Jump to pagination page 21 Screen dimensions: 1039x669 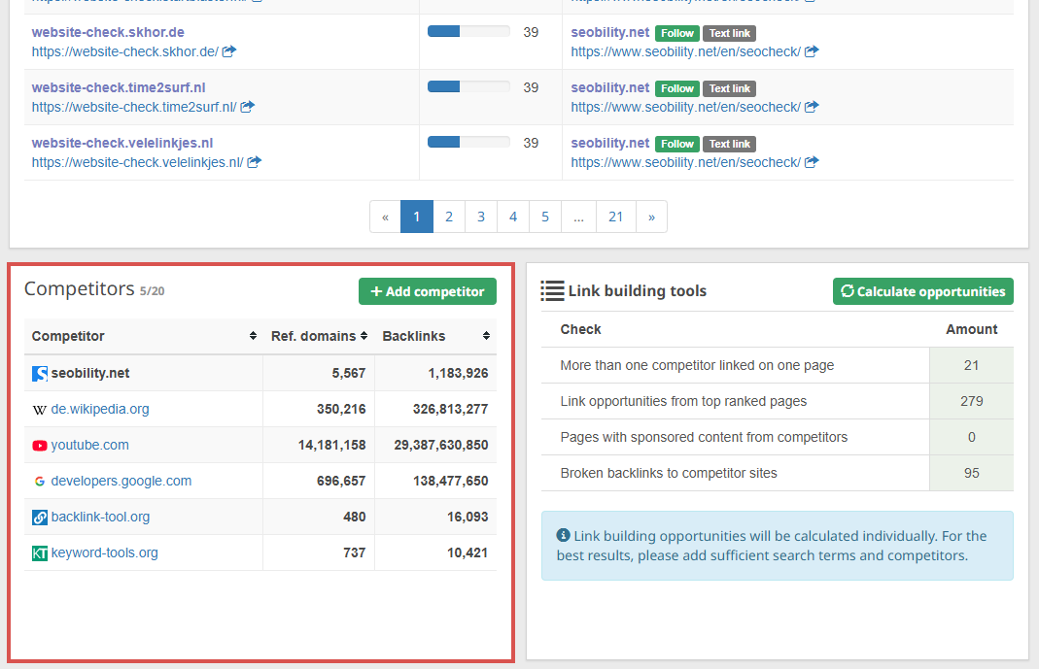615,217
